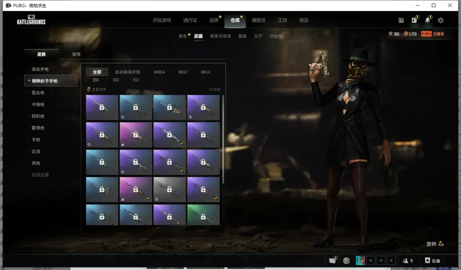Filter skins by 全部
461x270 pixels.
tap(97, 72)
